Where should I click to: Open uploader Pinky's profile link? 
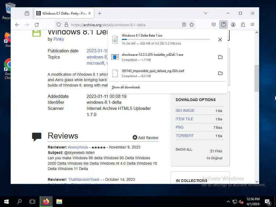pyautogui.click(x=58, y=39)
